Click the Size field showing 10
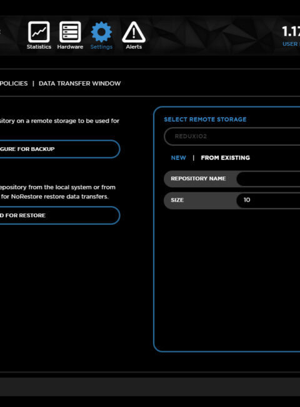The height and width of the screenshot is (407, 300). point(268,200)
